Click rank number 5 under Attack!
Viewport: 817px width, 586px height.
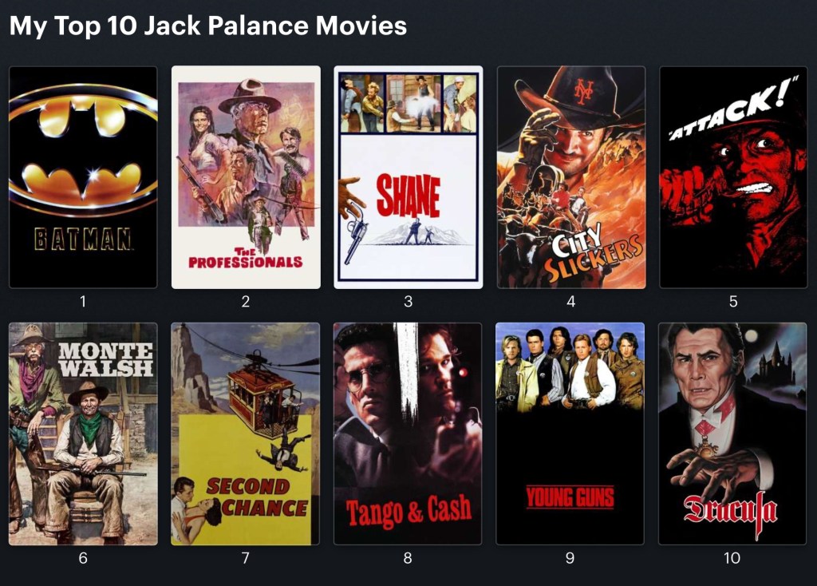pos(733,301)
